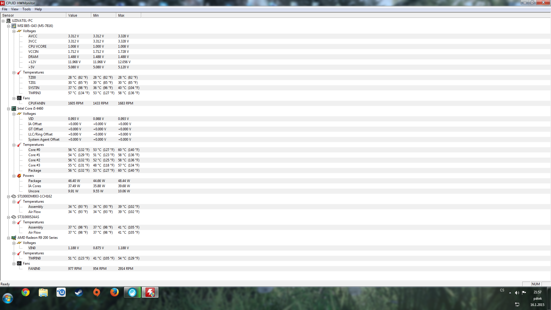The width and height of the screenshot is (551, 310).
Task: Click the volume icon in the system tray
Action: (x=517, y=293)
